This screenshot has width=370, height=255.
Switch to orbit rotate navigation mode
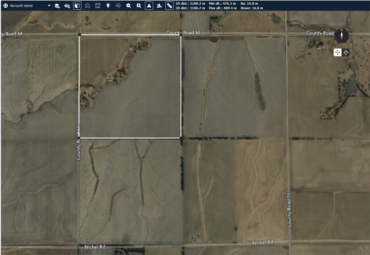(346, 53)
